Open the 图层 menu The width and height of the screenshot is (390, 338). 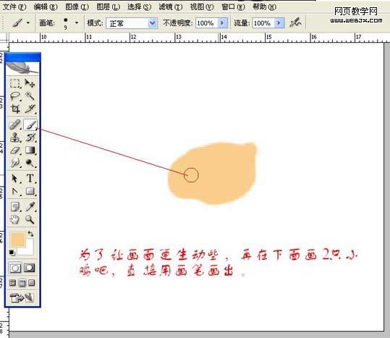coord(109,7)
